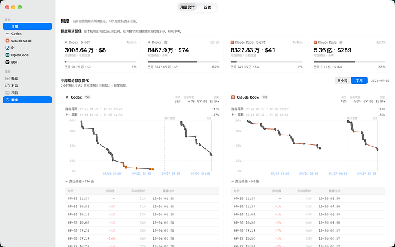Click the 4h45m countdown on the Claude Code card
Screen dimensions: 395x247
click(298, 42)
